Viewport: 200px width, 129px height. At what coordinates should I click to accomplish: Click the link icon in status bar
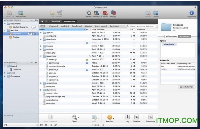pyautogui.click(x=56, y=125)
